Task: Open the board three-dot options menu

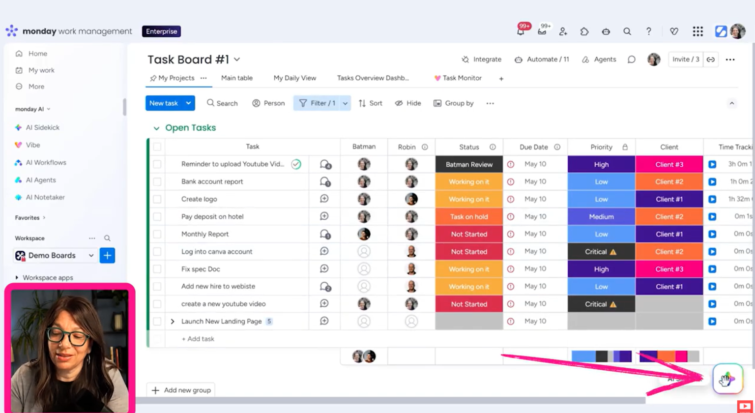Action: [x=730, y=59]
